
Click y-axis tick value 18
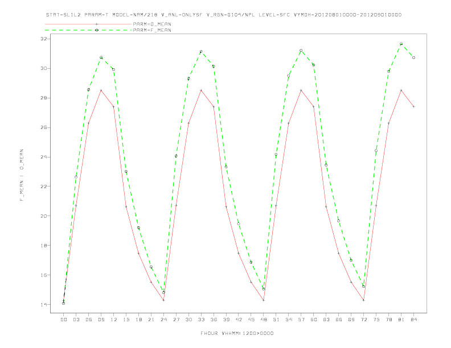click(x=43, y=246)
